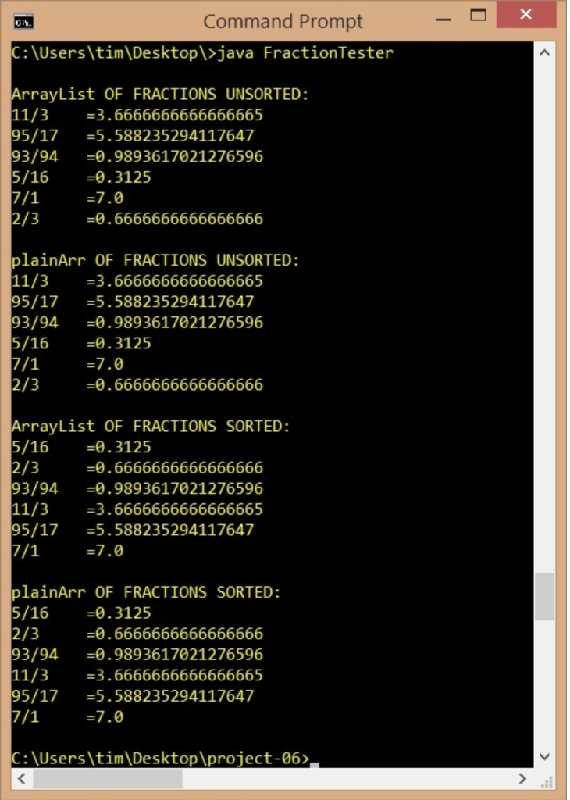
Task: Click the 'plainArr OF FRACTIONS UNSORTED:' heading line
Action: click(x=155, y=260)
